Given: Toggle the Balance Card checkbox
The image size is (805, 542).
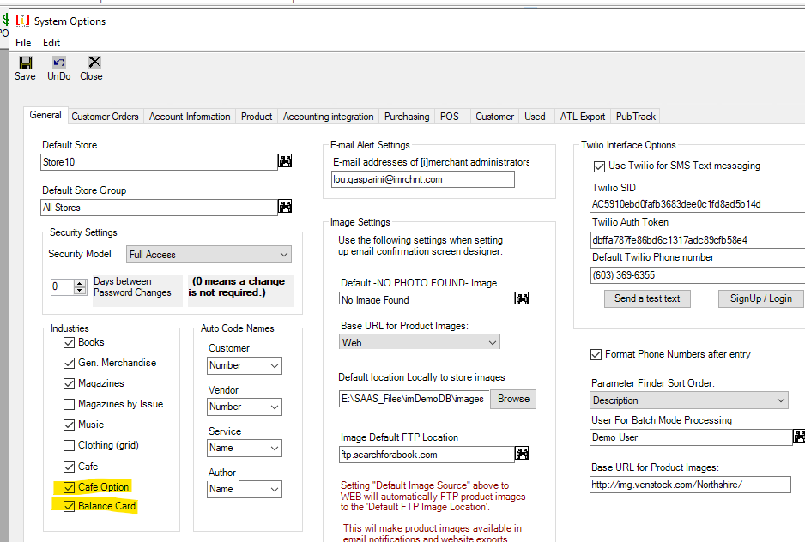Looking at the screenshot, I should [69, 506].
